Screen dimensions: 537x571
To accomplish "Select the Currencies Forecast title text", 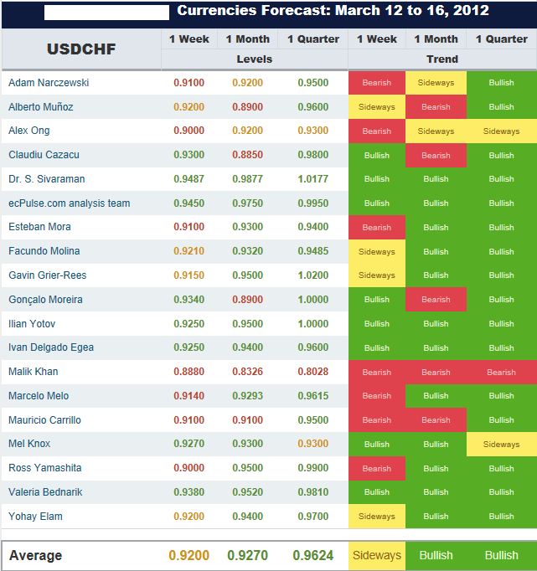I will click(x=333, y=11).
